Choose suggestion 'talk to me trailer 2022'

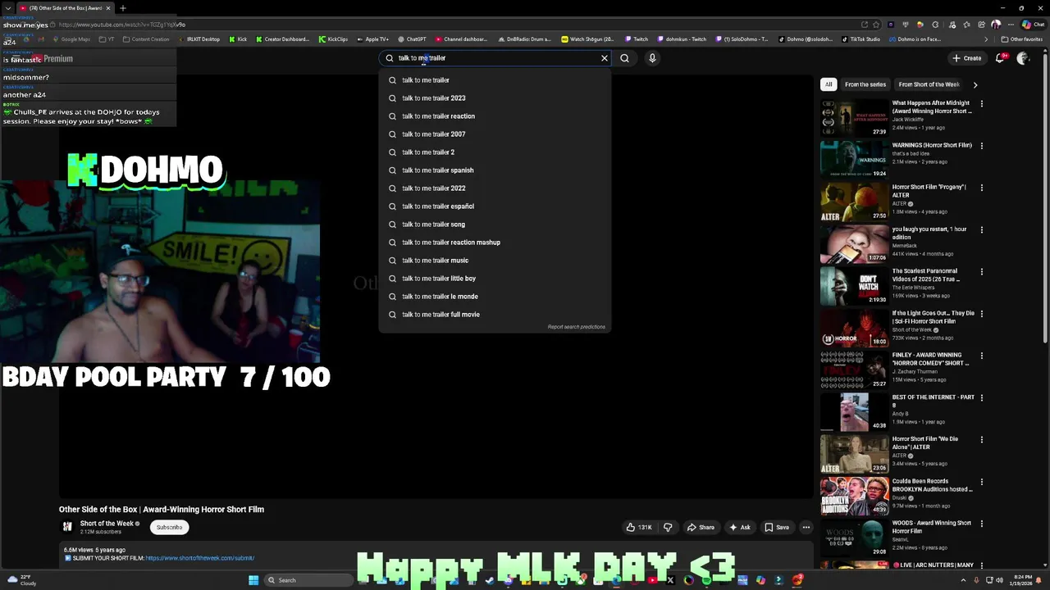(495, 188)
